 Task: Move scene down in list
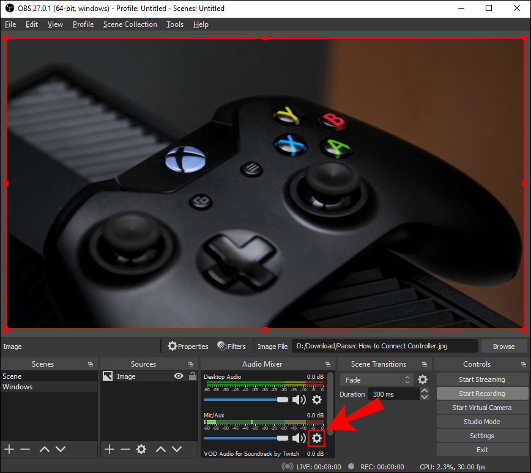pos(61,449)
